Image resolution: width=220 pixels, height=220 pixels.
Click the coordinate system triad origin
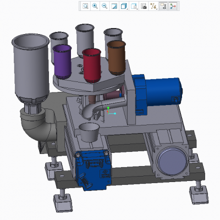(108, 113)
